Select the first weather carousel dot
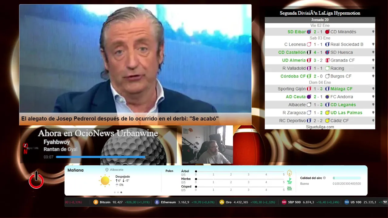Viewport: 388px width, 218px height. coord(115,192)
